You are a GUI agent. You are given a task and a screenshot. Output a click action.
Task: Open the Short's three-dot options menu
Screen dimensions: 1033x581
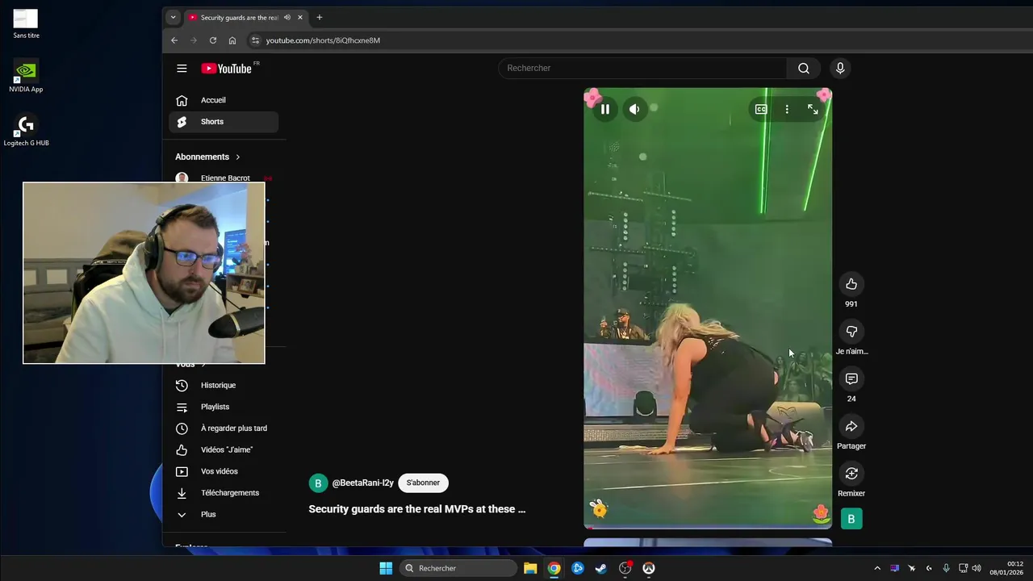(x=787, y=109)
